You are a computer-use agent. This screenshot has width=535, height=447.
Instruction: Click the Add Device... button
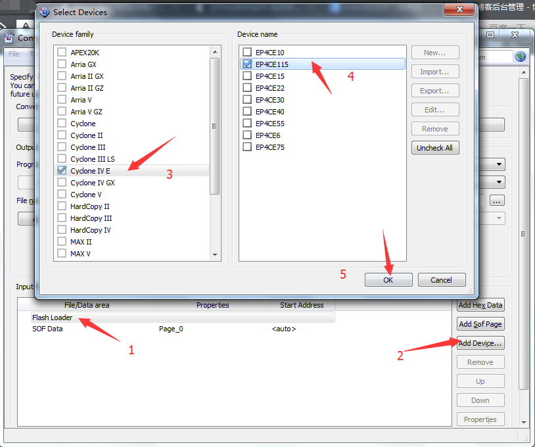pos(480,343)
